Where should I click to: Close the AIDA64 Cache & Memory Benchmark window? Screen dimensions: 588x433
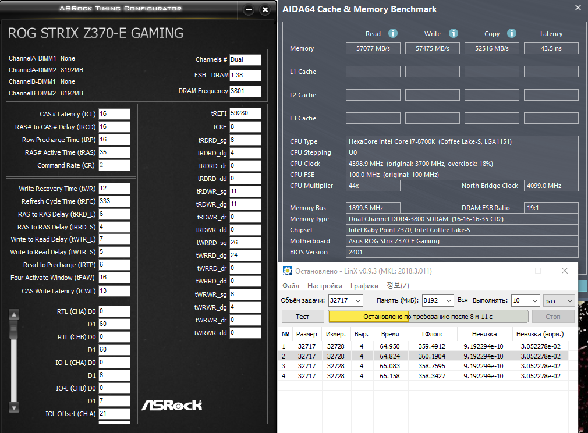pyautogui.click(x=578, y=8)
